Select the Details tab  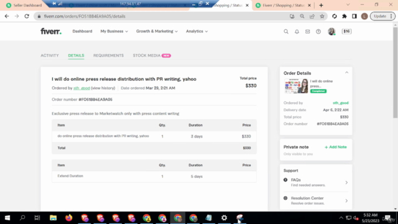[x=76, y=55]
